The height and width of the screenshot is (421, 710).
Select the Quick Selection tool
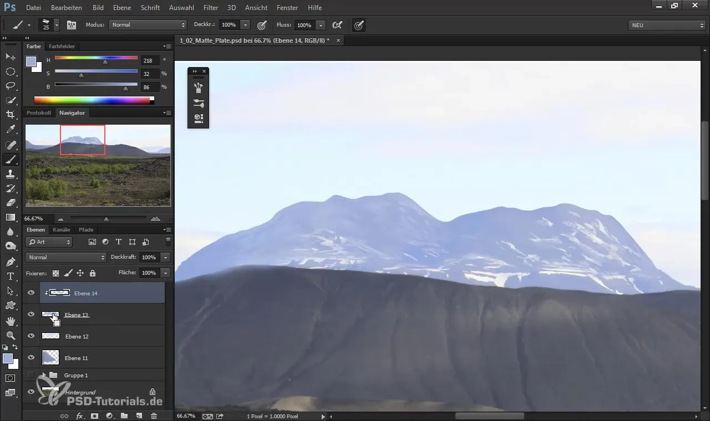pos(11,100)
